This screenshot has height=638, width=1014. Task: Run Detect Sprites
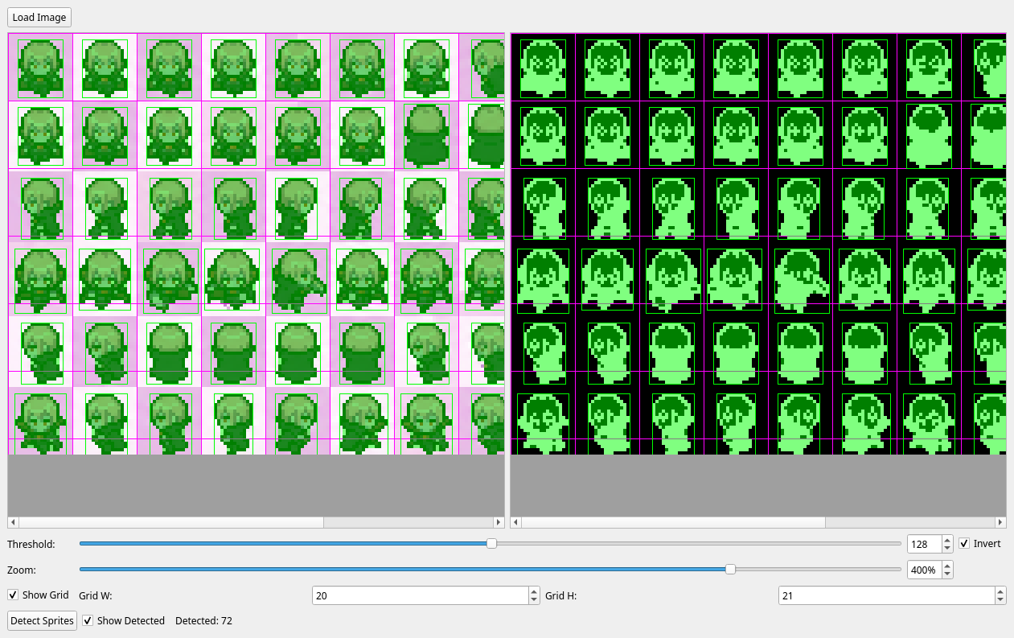pos(43,620)
